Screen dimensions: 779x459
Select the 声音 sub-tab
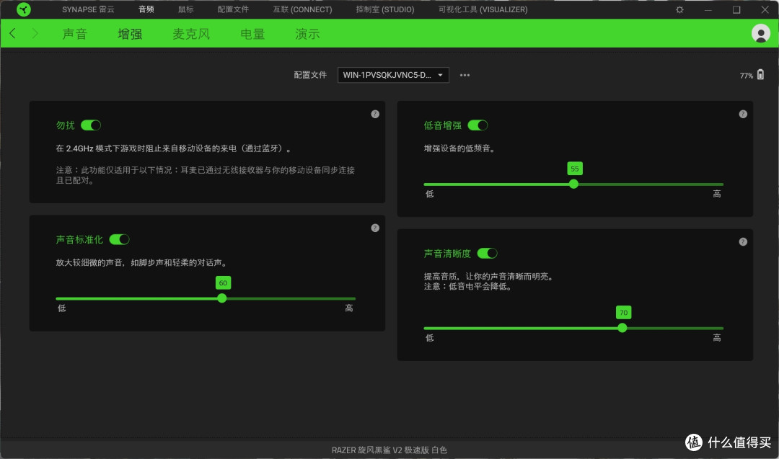tap(75, 34)
